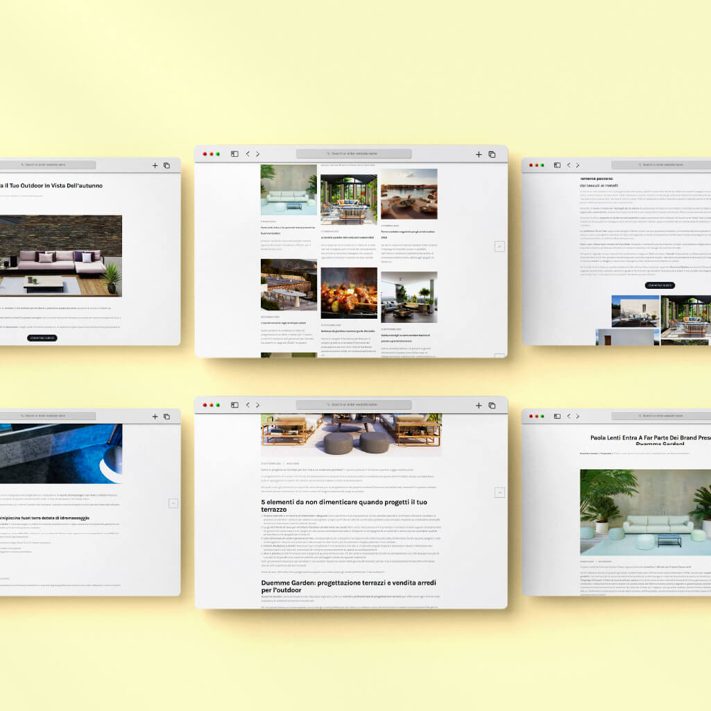Open the grilled skewers barbecue article thumbnail
The image size is (711, 711).
pyautogui.click(x=349, y=293)
